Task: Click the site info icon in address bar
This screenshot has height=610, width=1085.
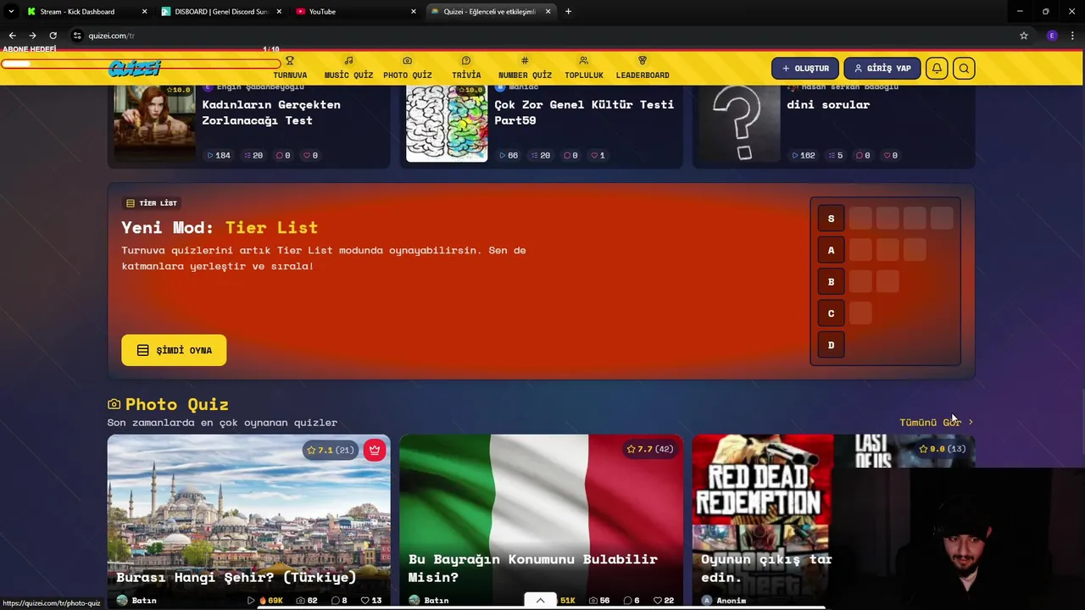Action: pos(77,36)
